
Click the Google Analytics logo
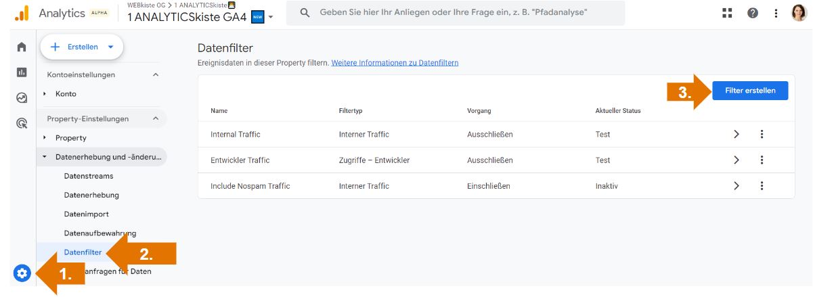coord(22,13)
